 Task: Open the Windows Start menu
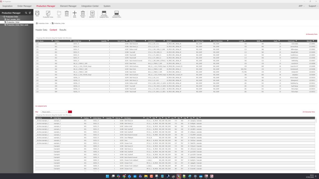pos(107,176)
